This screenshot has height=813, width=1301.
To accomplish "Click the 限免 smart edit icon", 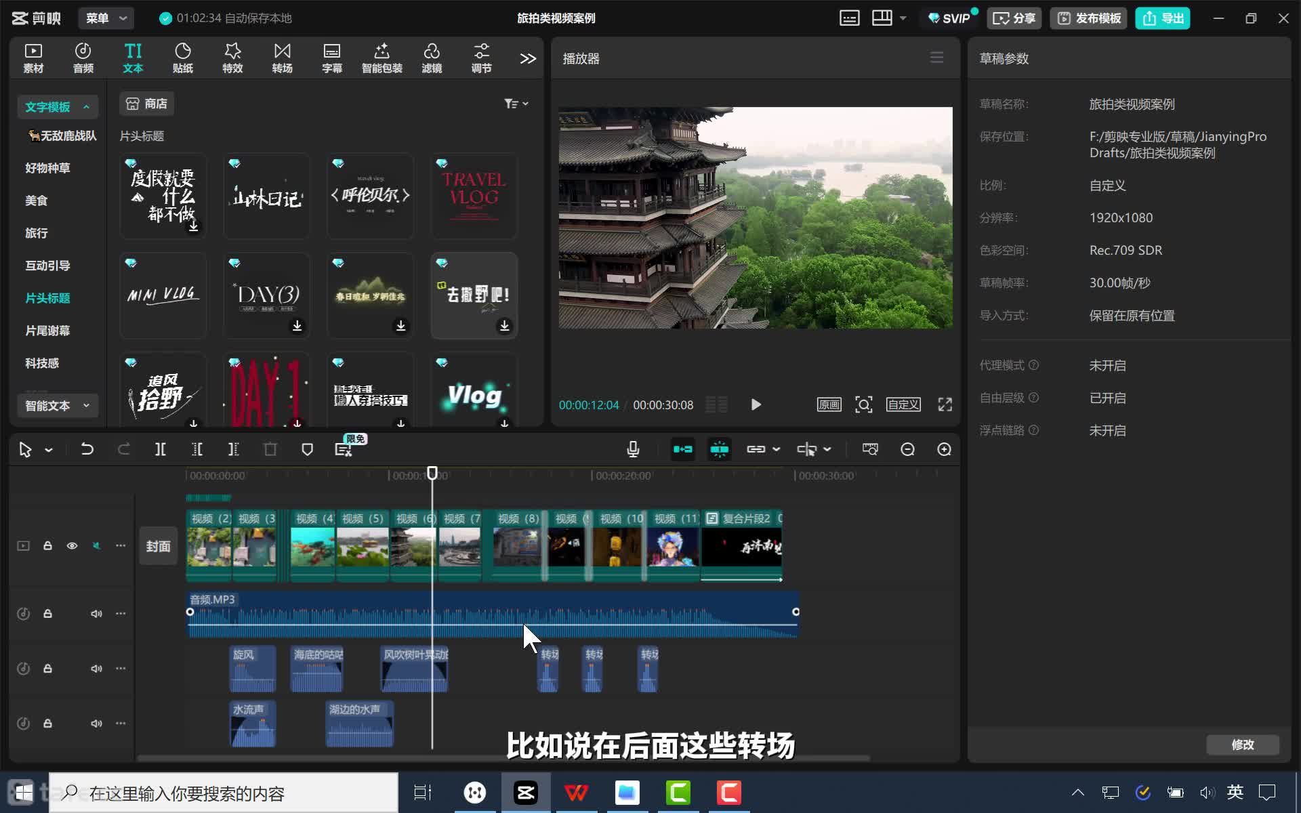I will tap(345, 449).
